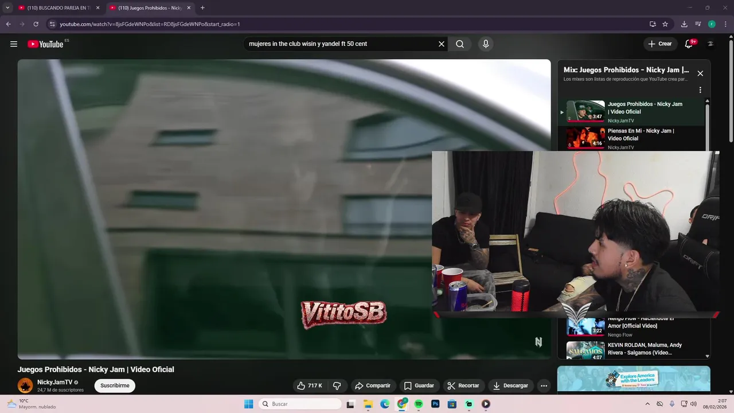This screenshot has height=413, width=734.
Task: Close the Mix playlist panel
Action: pyautogui.click(x=700, y=73)
